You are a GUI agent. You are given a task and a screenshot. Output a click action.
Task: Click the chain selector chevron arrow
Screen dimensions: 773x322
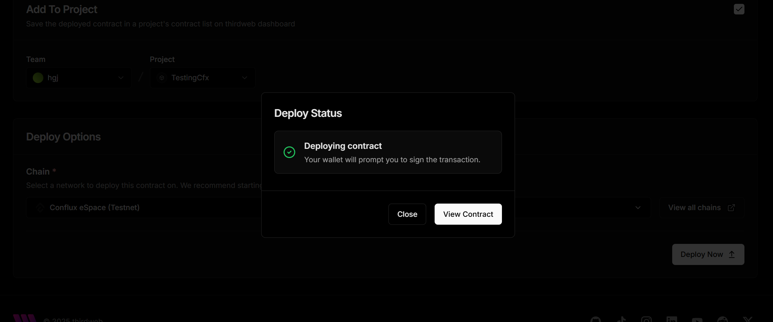pos(638,208)
